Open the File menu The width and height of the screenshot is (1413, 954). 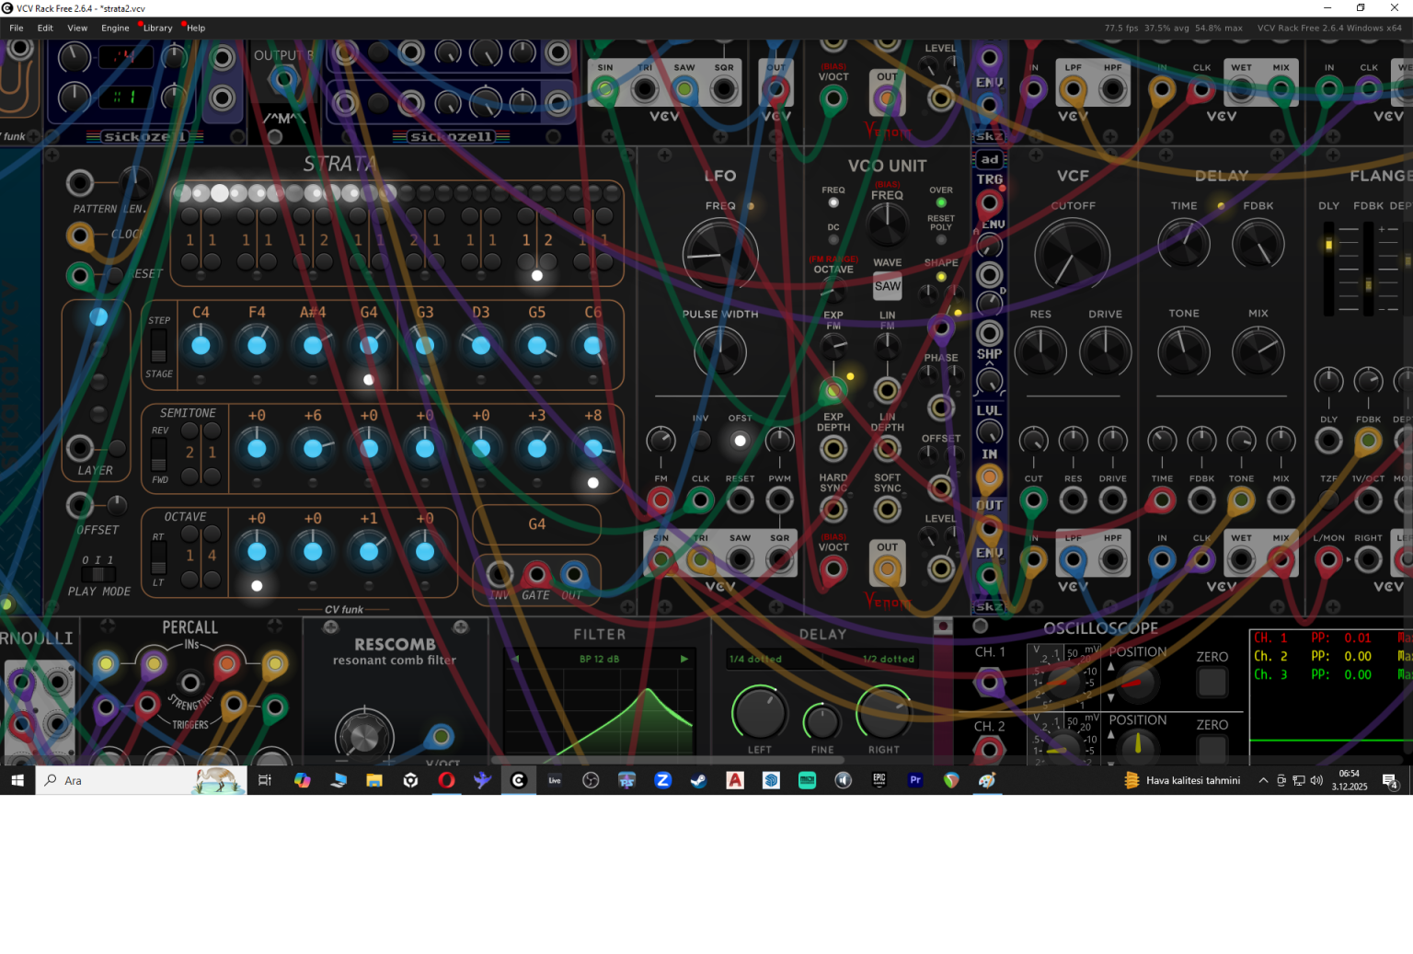[x=17, y=28]
